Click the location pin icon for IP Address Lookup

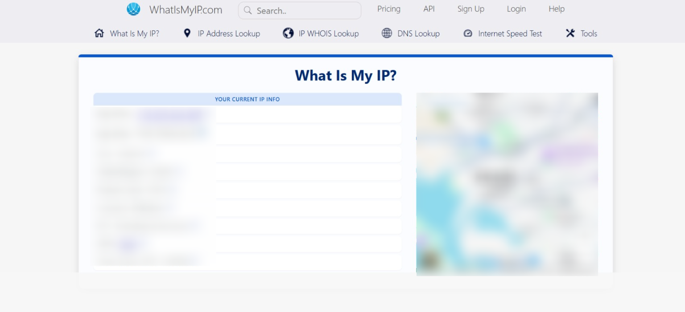[x=187, y=33]
